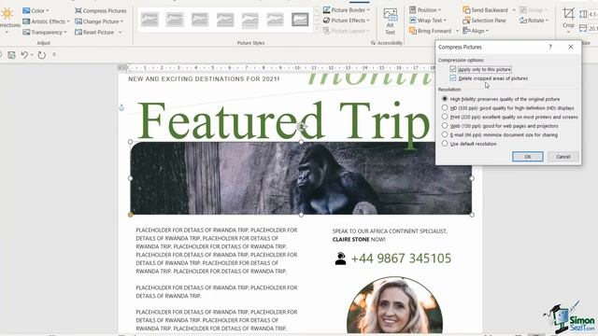Open the Transparency dropdown
Viewport: 598px width, 336px height.
pyautogui.click(x=45, y=33)
